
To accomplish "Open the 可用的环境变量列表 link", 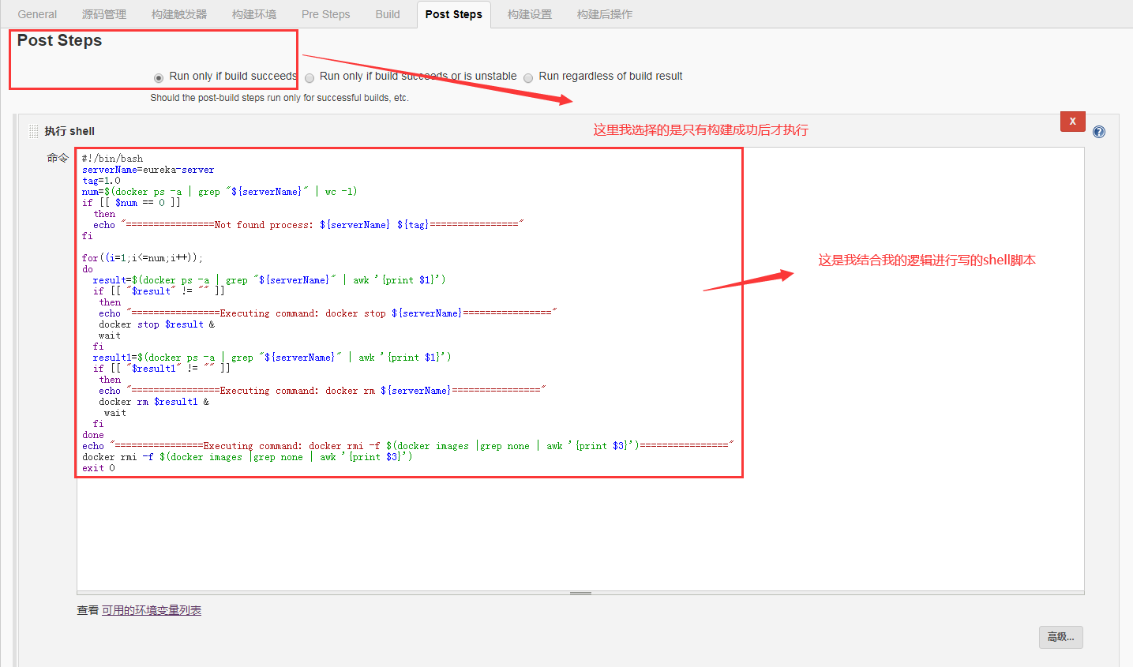I will point(152,610).
